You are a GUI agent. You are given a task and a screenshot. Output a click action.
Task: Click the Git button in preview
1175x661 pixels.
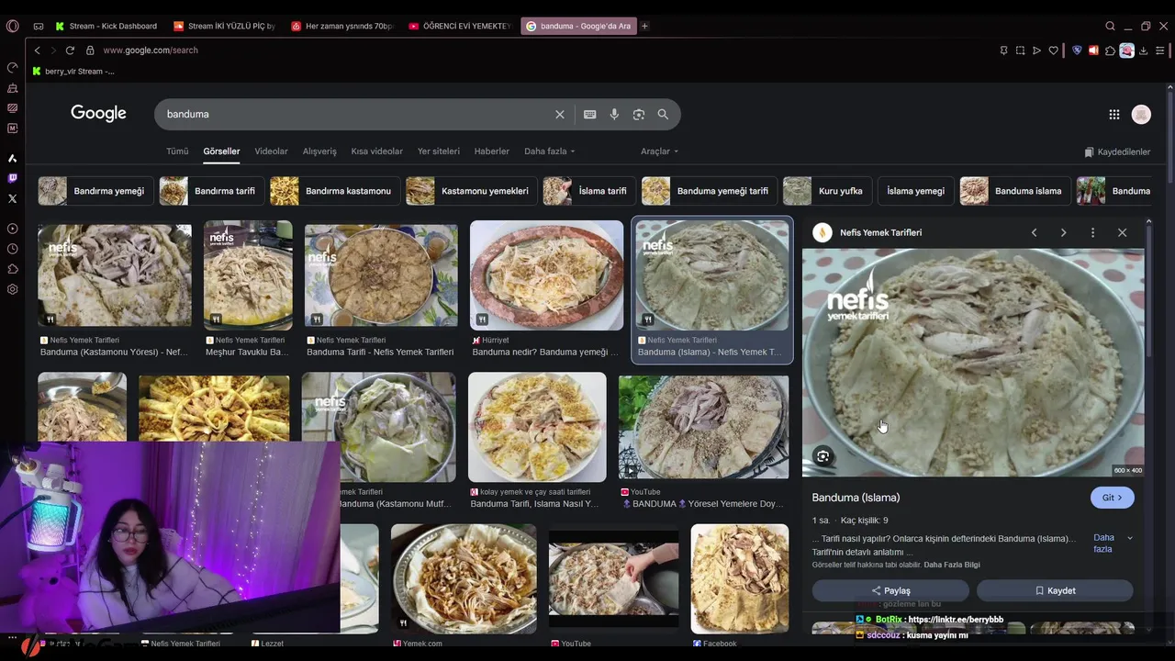tap(1112, 498)
